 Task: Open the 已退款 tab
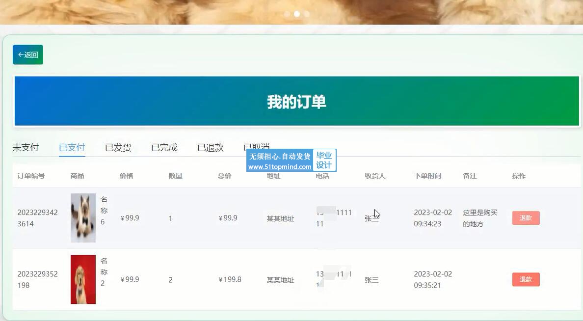tap(210, 148)
